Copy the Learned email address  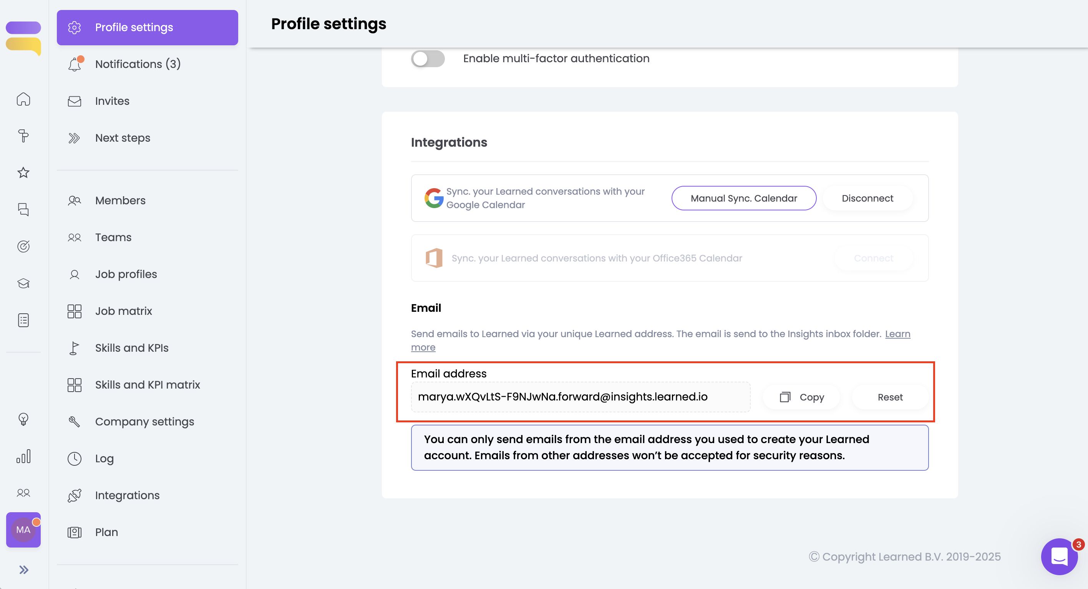pos(801,397)
